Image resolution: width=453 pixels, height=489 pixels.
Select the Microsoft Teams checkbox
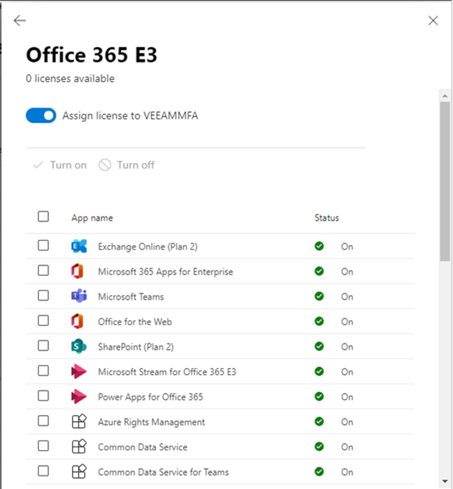coord(43,296)
